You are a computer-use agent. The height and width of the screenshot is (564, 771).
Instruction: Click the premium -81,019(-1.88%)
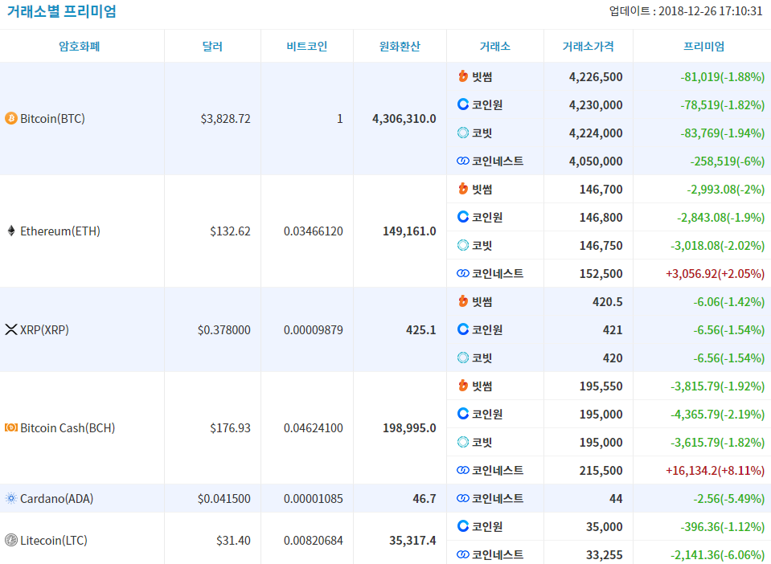pos(722,76)
